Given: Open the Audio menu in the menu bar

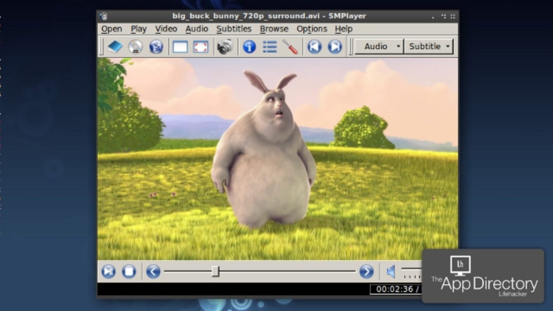Looking at the screenshot, I should [197, 29].
